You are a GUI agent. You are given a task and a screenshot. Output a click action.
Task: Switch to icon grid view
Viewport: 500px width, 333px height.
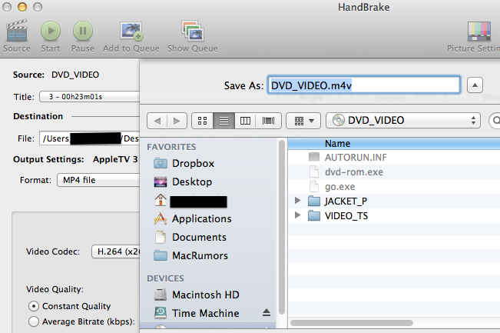[x=202, y=121]
